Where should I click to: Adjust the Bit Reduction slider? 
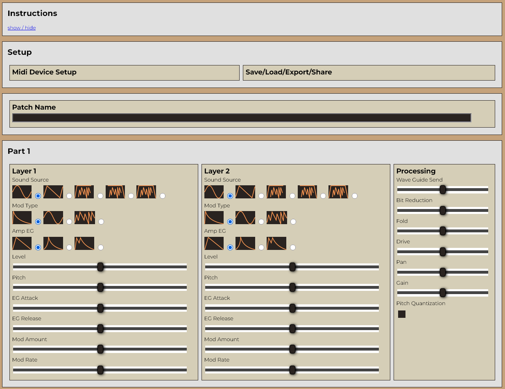pyautogui.click(x=443, y=210)
